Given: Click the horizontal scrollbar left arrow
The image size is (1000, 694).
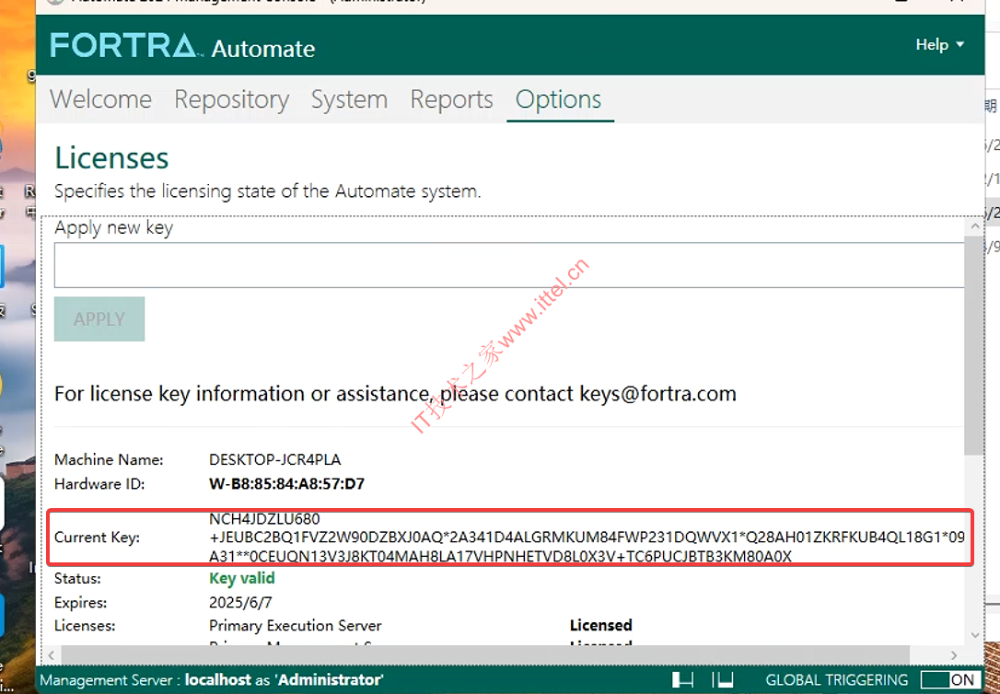Looking at the screenshot, I should [x=51, y=655].
